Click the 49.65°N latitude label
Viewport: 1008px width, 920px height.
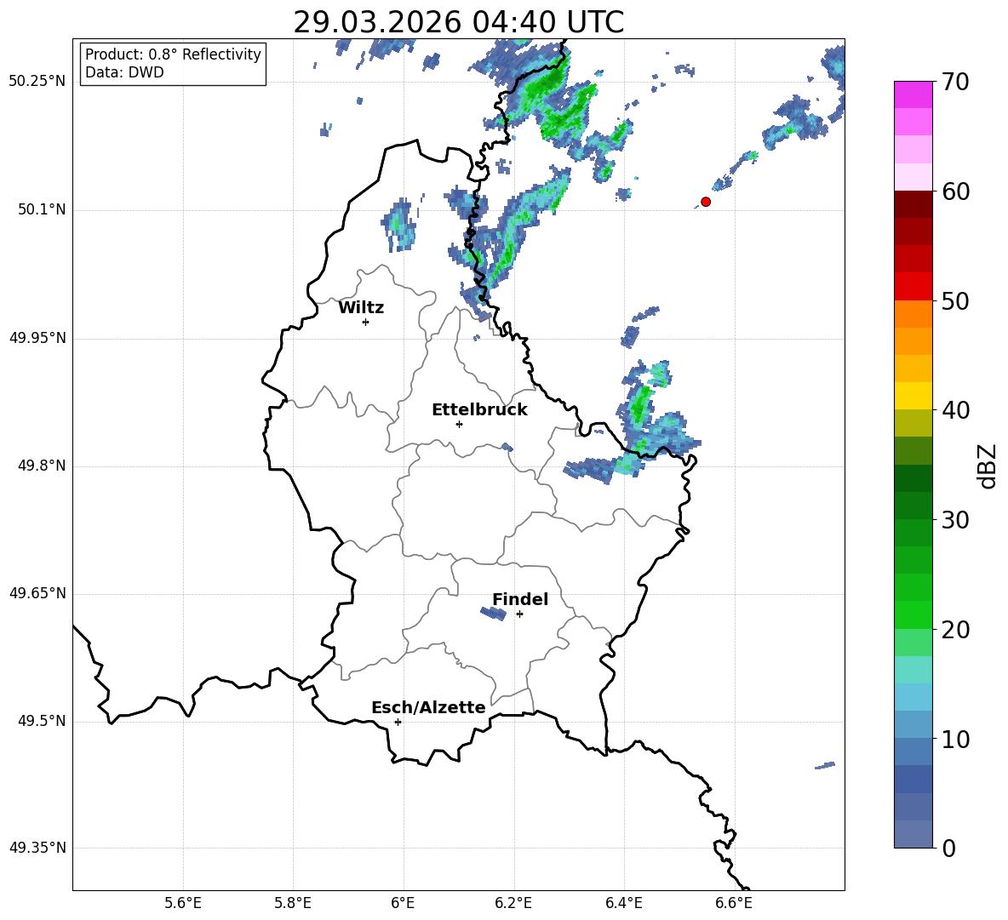pos(37,593)
